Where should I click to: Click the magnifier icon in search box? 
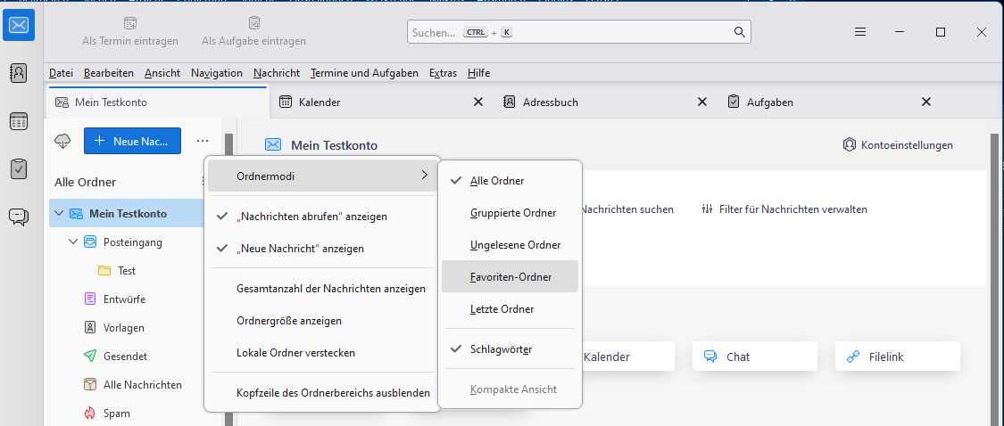point(739,32)
